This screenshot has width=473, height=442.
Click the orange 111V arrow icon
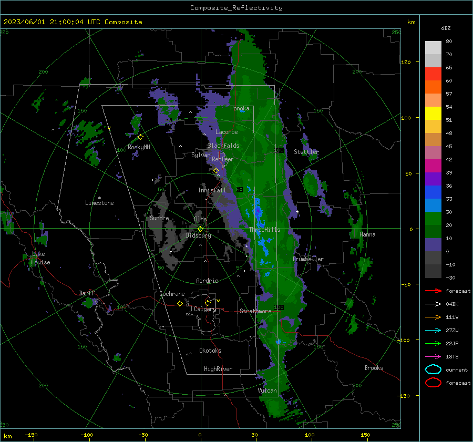click(433, 317)
